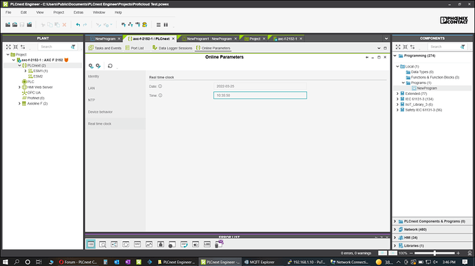Viewport: 475px width, 266px height.
Task: Click the Time input field
Action: pyautogui.click(x=260, y=96)
